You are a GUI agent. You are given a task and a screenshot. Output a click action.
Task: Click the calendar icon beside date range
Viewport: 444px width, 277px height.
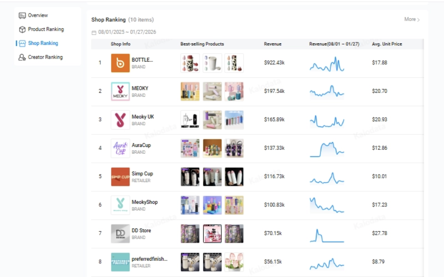coord(94,32)
